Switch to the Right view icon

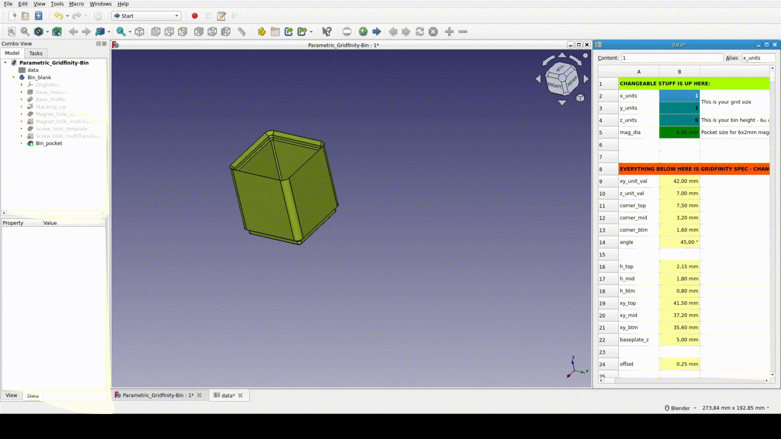pyautogui.click(x=182, y=32)
